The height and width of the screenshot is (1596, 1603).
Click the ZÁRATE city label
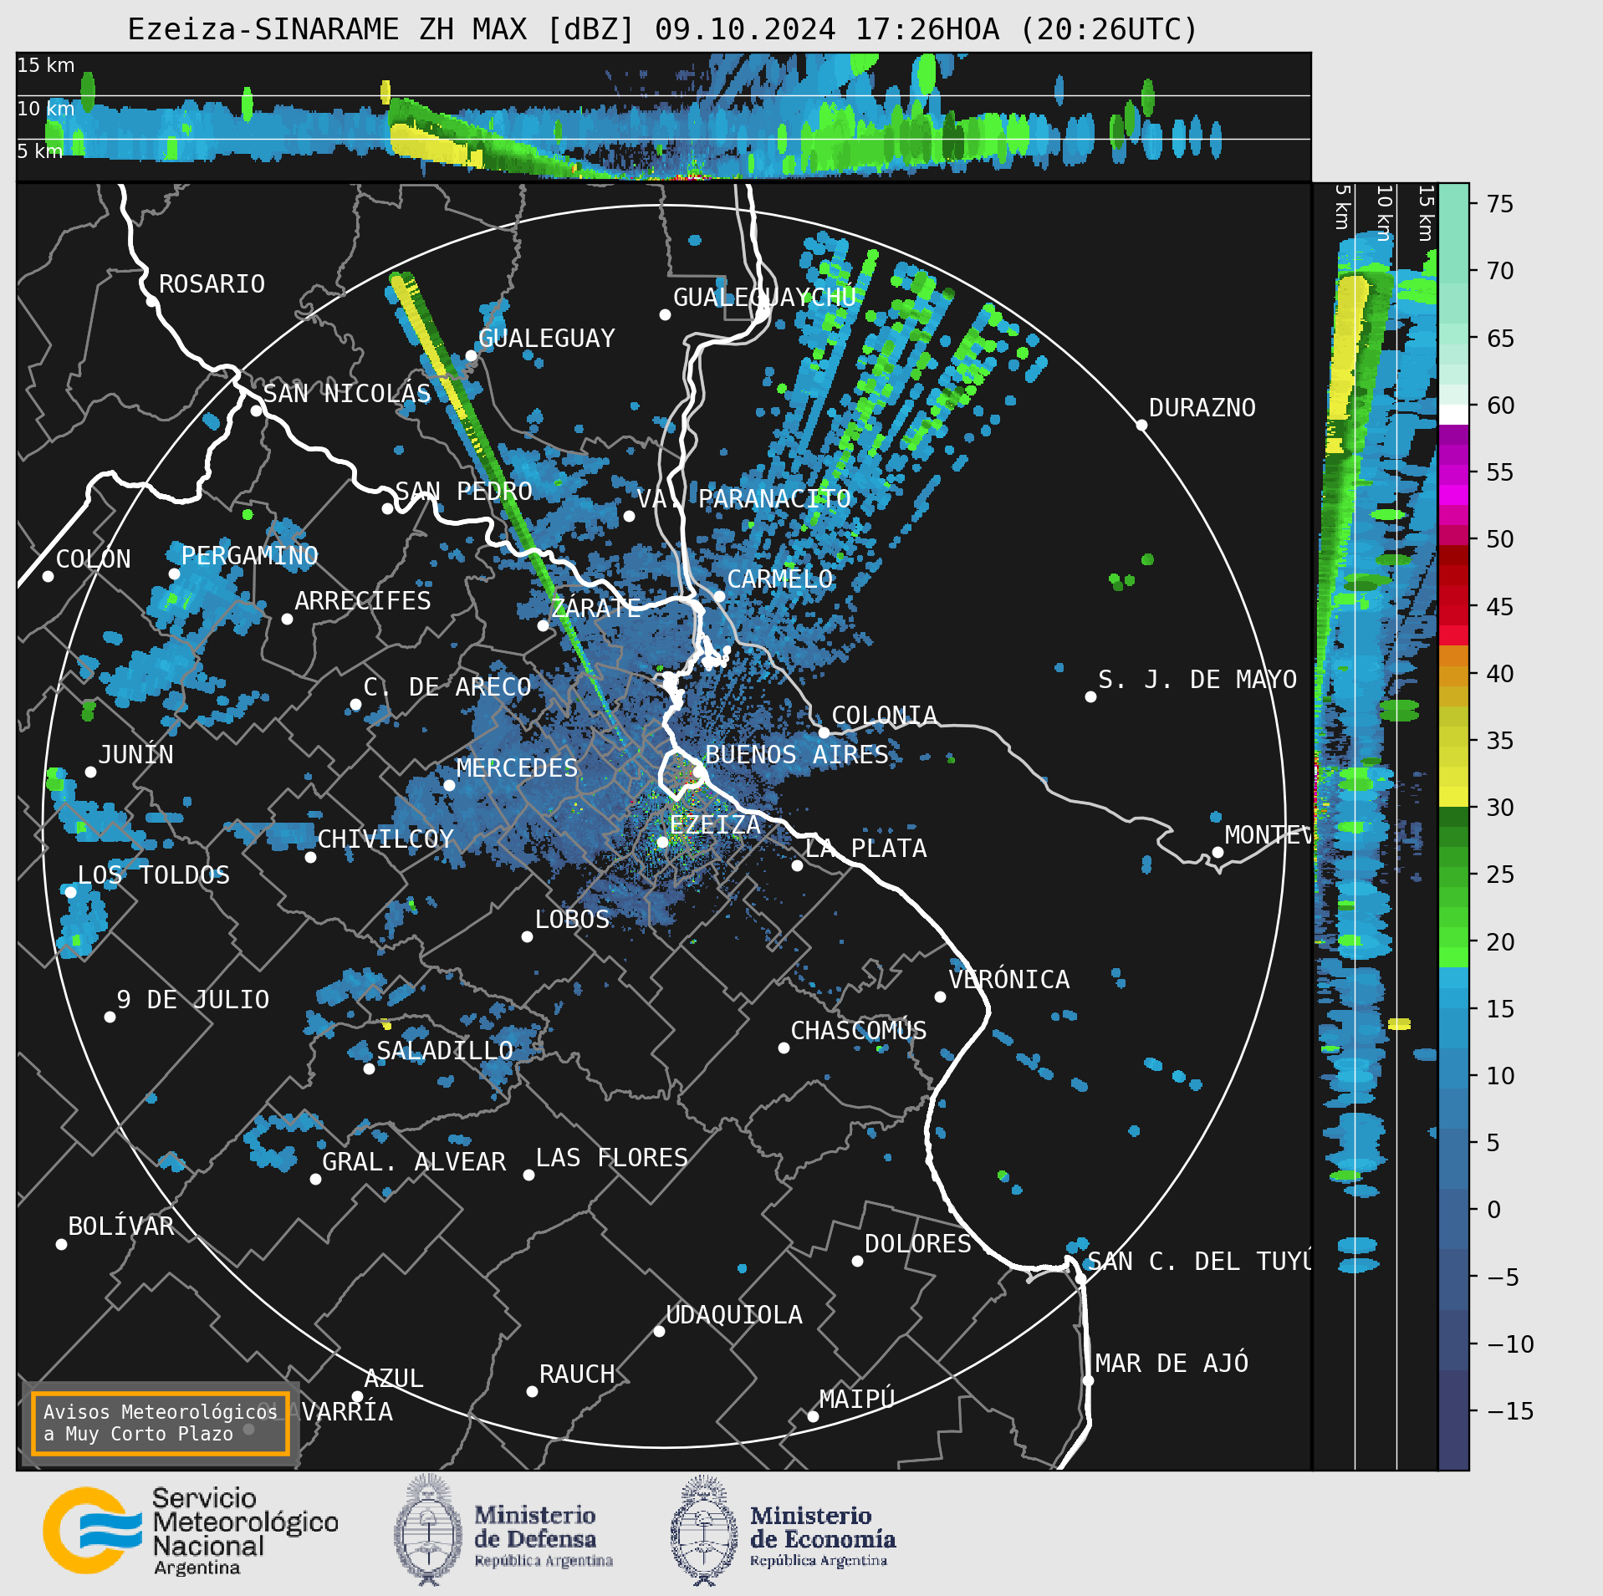595,608
